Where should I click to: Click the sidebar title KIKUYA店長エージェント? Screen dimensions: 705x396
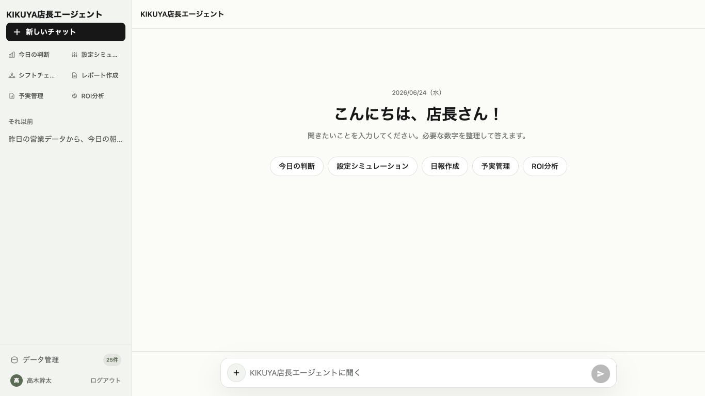click(x=54, y=14)
